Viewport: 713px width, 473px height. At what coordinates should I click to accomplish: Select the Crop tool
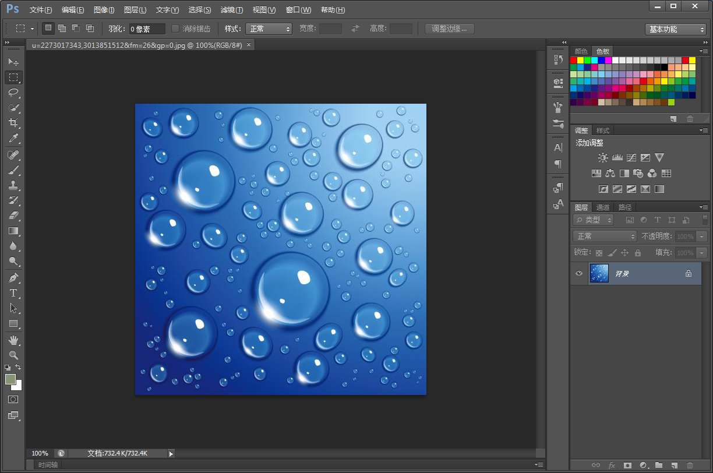click(x=13, y=123)
